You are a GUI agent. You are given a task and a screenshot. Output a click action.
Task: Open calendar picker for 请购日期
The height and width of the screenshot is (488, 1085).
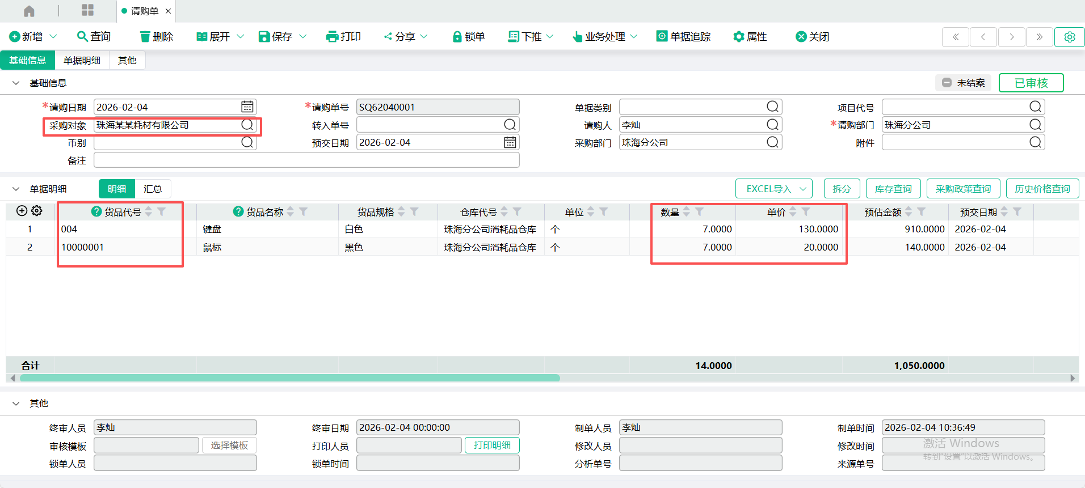click(247, 107)
